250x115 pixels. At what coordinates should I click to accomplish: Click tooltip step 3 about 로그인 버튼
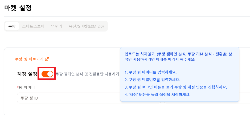(x=176, y=87)
